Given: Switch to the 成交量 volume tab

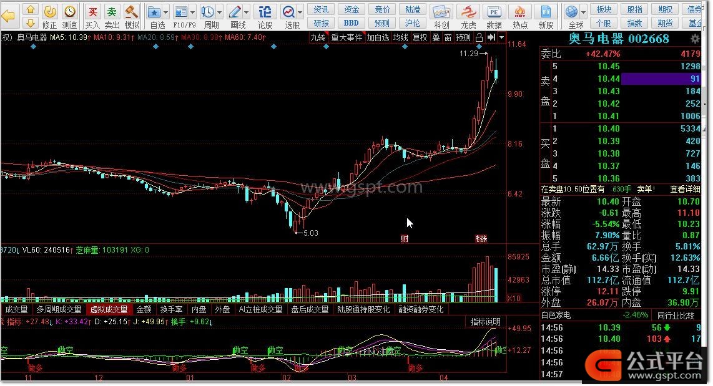Looking at the screenshot, I should coord(16,310).
